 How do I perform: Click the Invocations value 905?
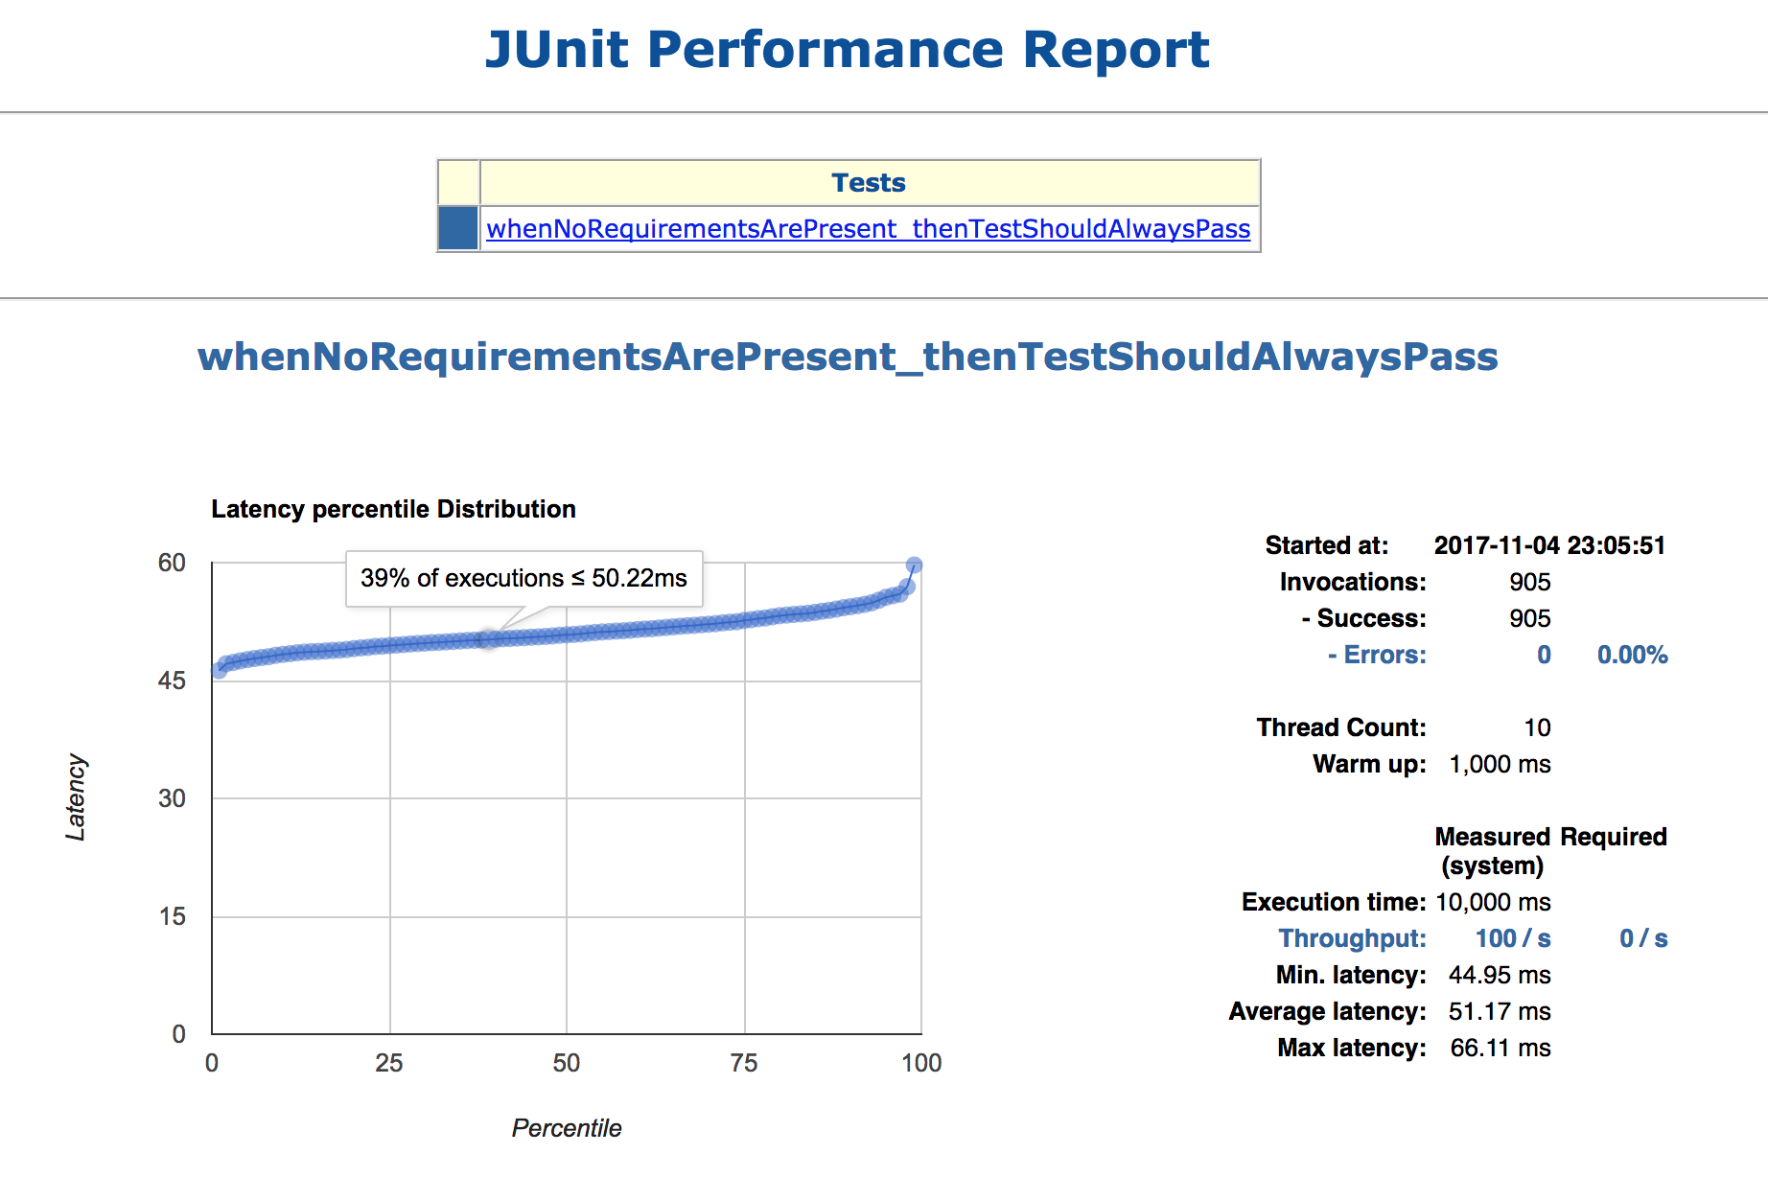click(1530, 582)
